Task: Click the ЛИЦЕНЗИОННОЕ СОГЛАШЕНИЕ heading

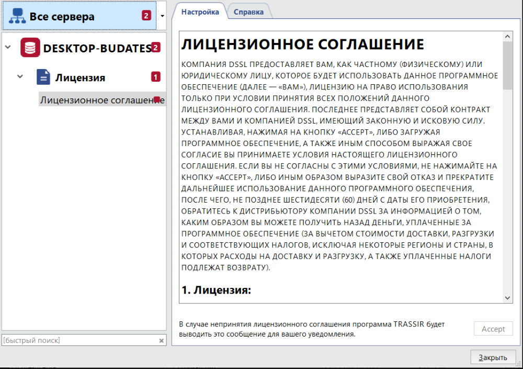Action: pos(303,44)
